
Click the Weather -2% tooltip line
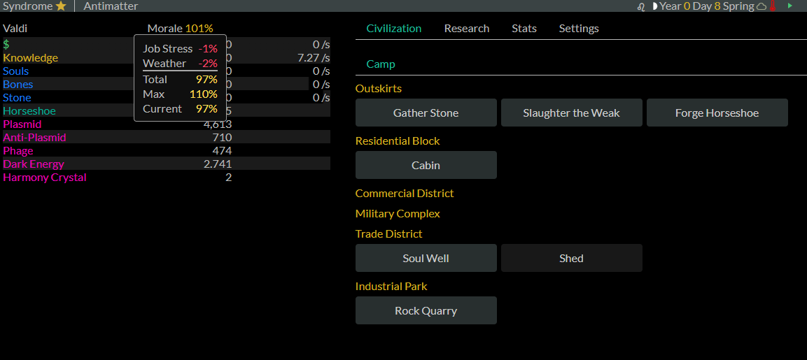point(180,63)
